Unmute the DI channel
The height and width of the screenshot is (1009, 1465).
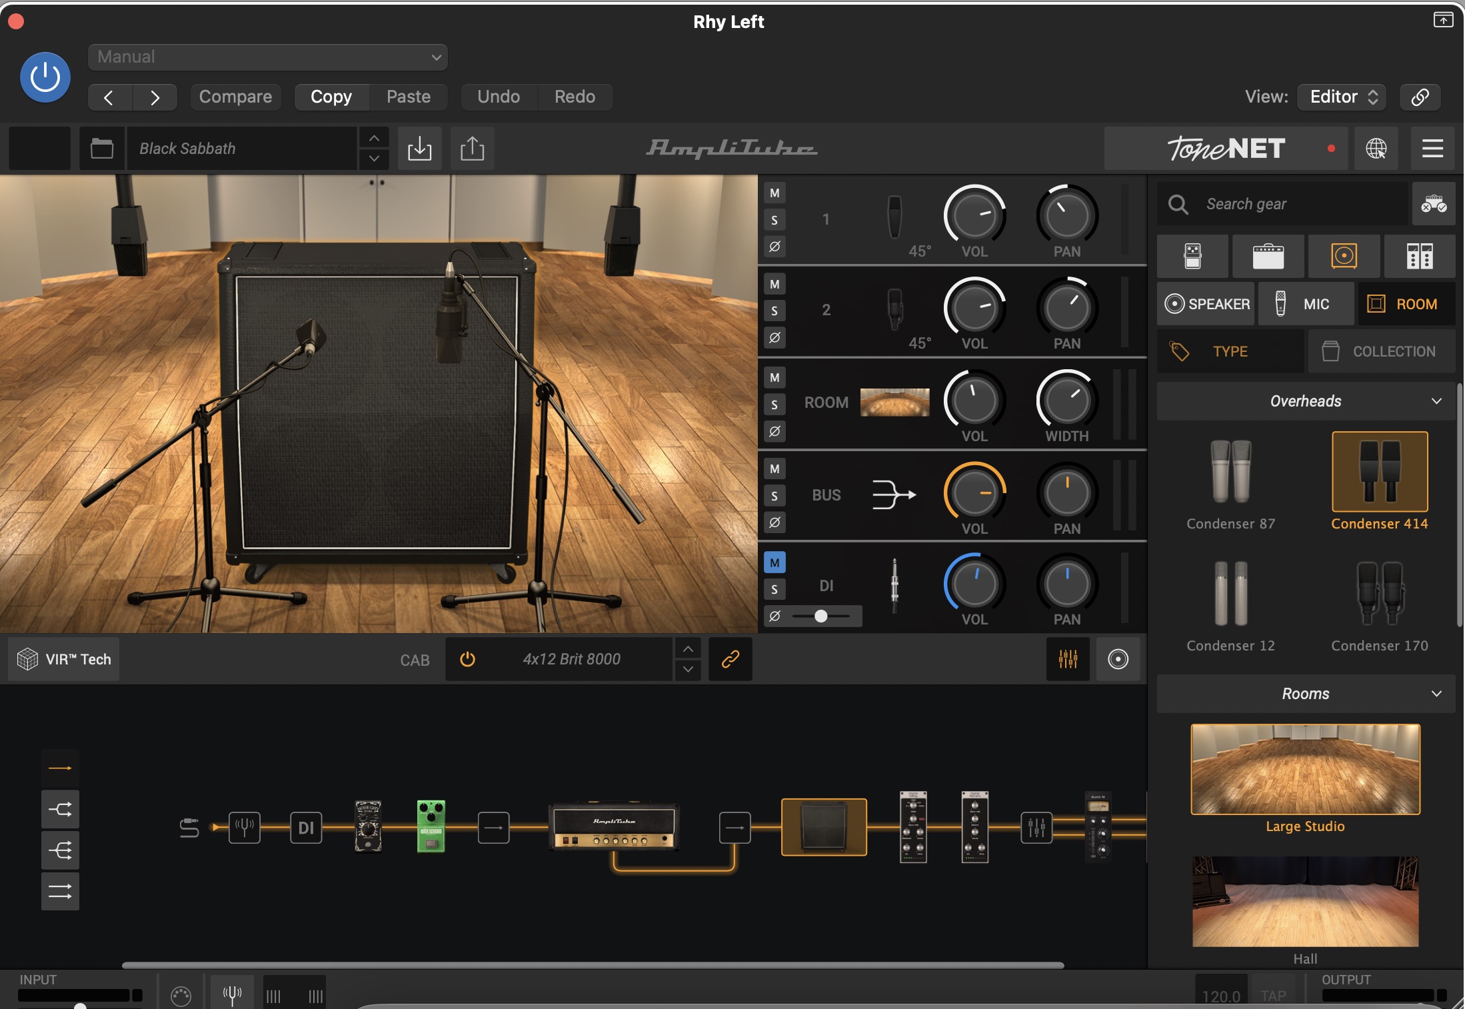point(774,563)
